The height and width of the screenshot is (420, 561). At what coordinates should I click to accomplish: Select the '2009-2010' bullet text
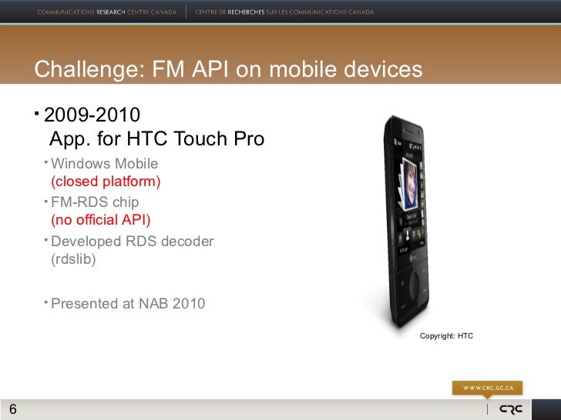click(92, 115)
